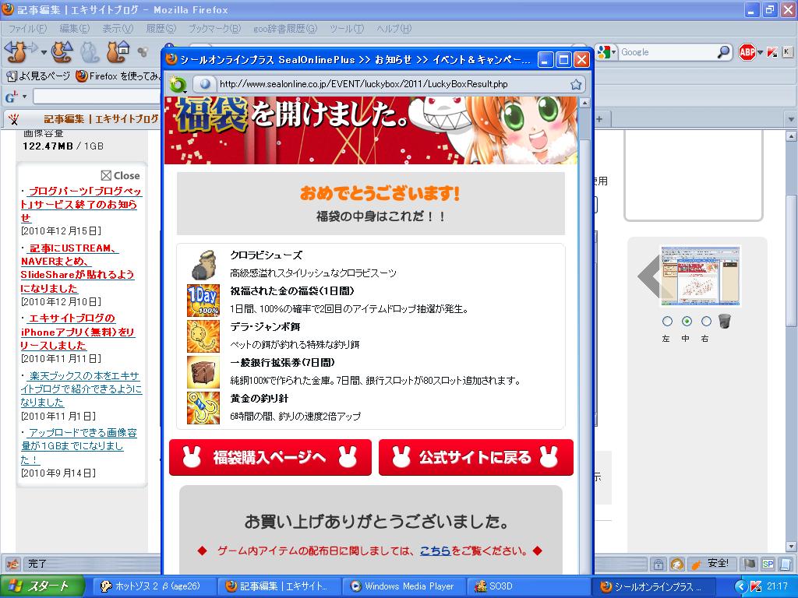This screenshot has height=598, width=798.
Task: Expand hidden system tray icons arrow
Action: [x=740, y=586]
